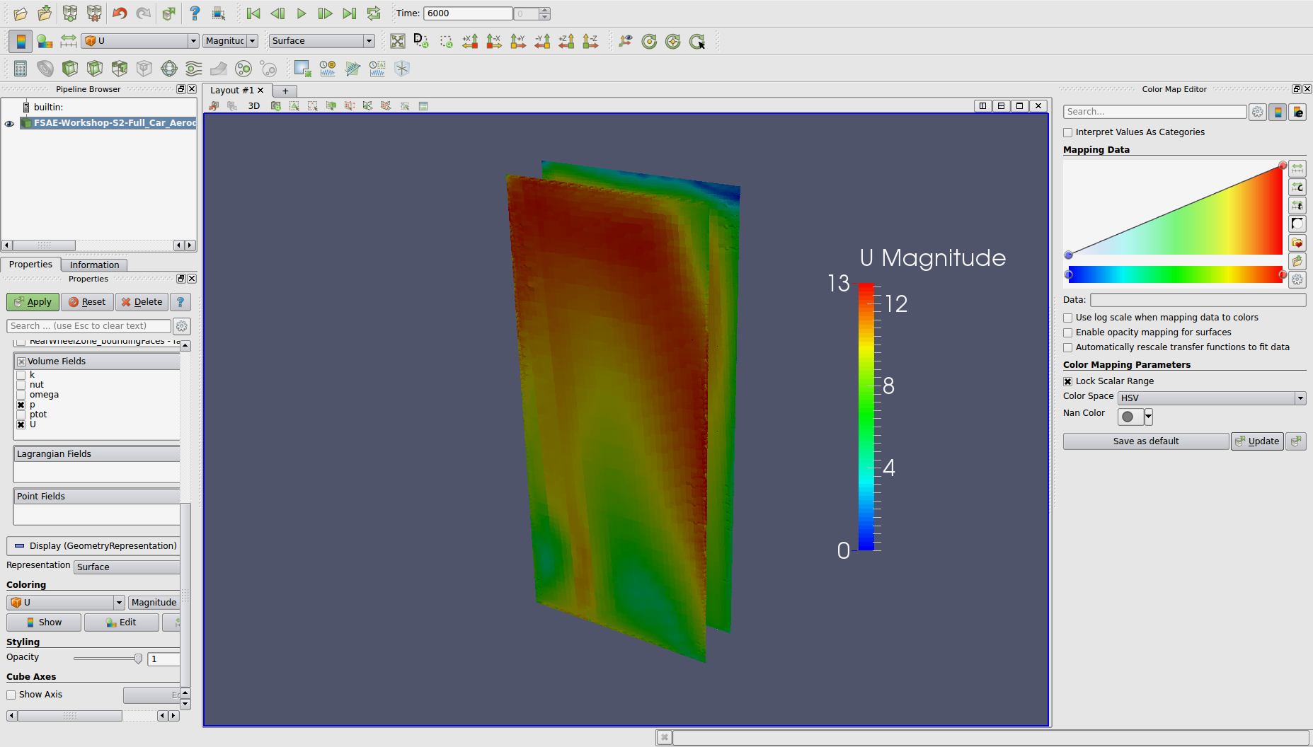Toggle color legend visibility in main toolbar

21,41
